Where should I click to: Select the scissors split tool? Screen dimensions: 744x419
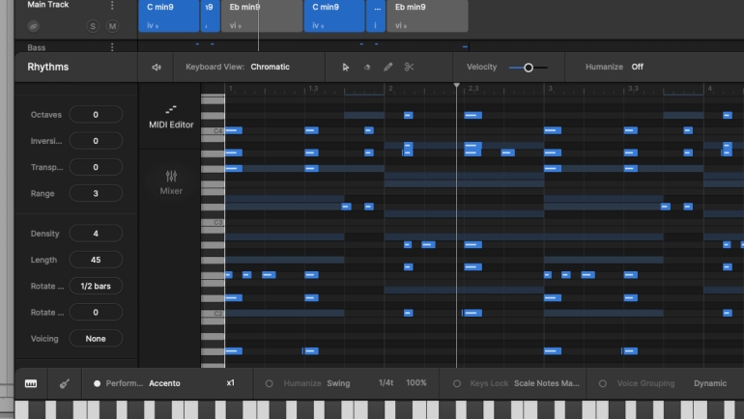point(409,67)
